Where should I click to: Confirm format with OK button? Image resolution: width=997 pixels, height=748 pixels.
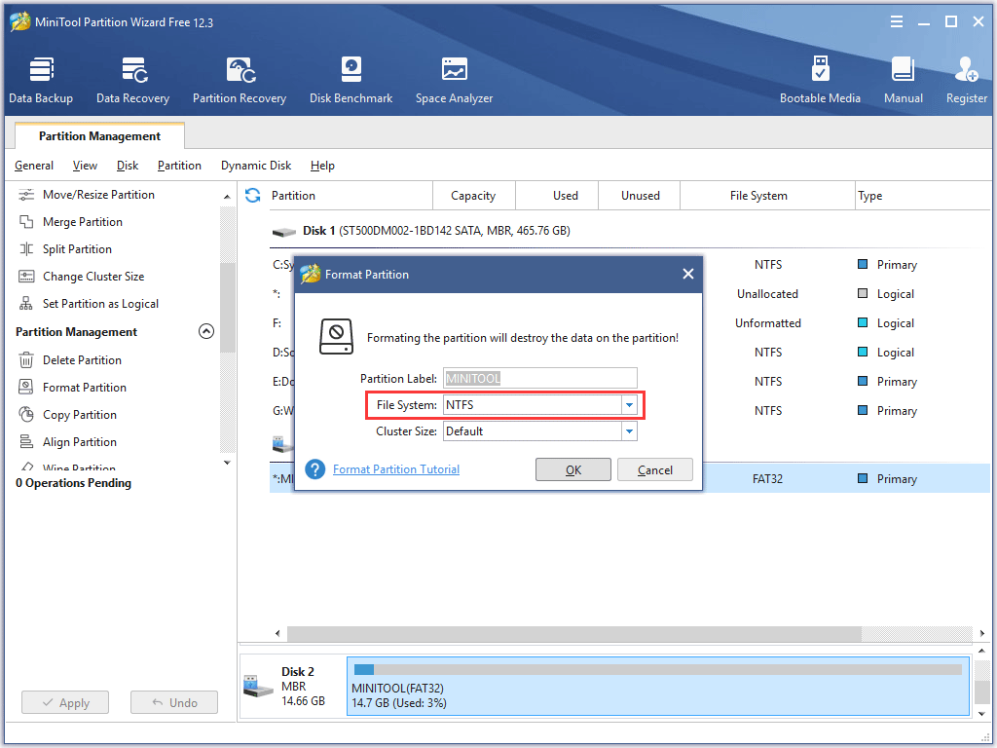click(572, 470)
